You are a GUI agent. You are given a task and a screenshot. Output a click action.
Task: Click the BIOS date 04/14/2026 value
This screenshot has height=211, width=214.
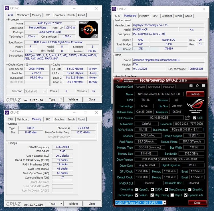tap(149, 69)
